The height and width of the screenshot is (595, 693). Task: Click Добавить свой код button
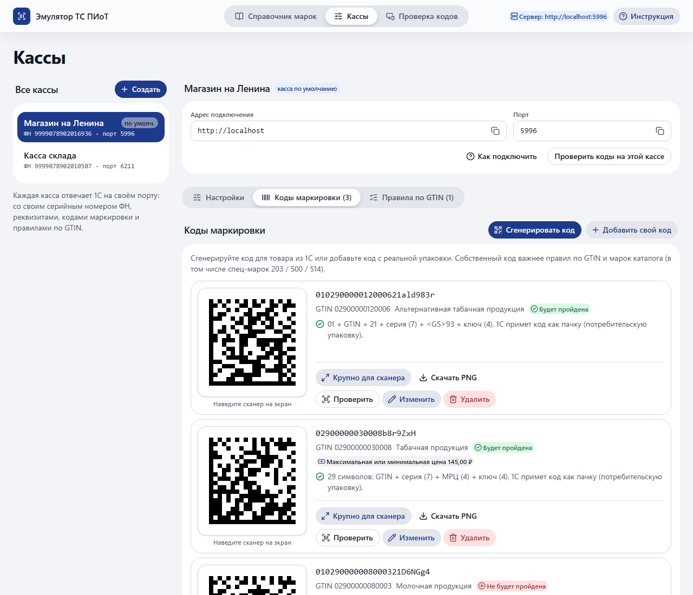click(x=631, y=230)
